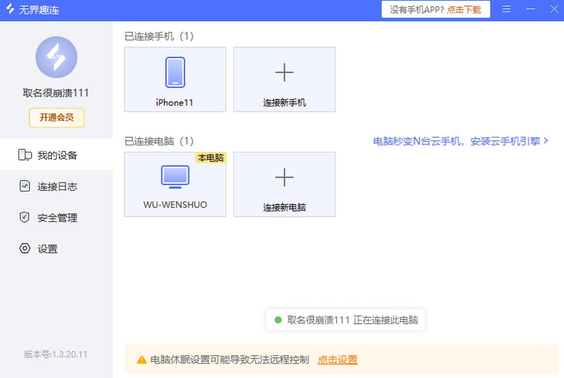Screen dimensions: 564x378
Task: Click the 设置 gear icon
Action: [x=24, y=248]
